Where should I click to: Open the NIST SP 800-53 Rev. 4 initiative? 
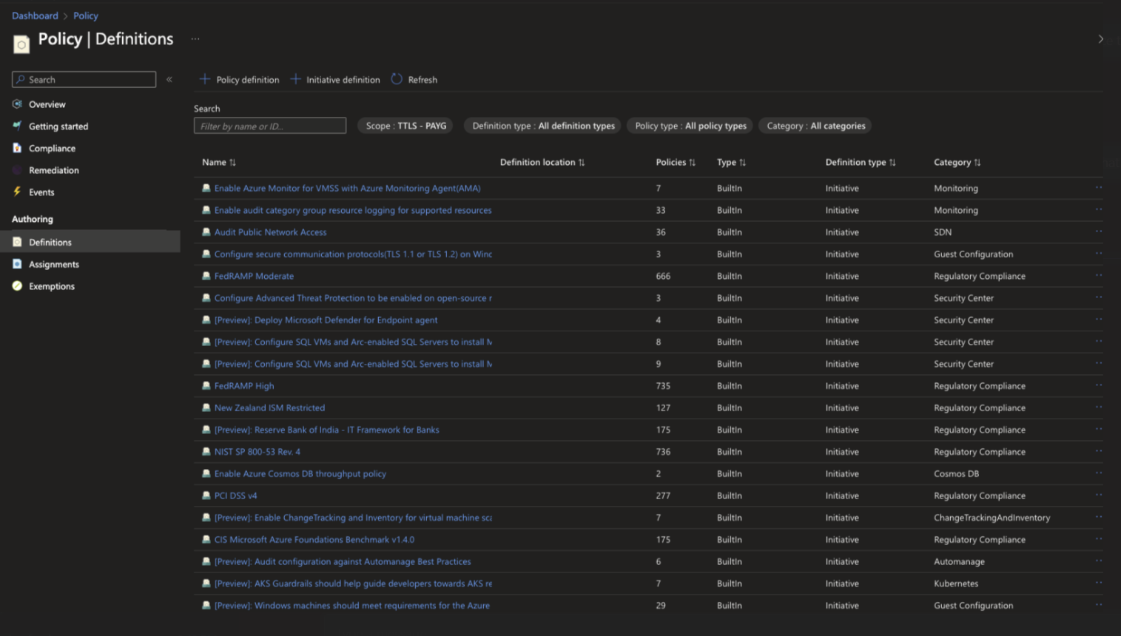tap(257, 452)
